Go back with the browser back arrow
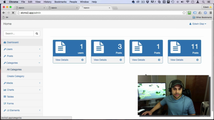Screen dimensions: 214x120 point(4,13)
